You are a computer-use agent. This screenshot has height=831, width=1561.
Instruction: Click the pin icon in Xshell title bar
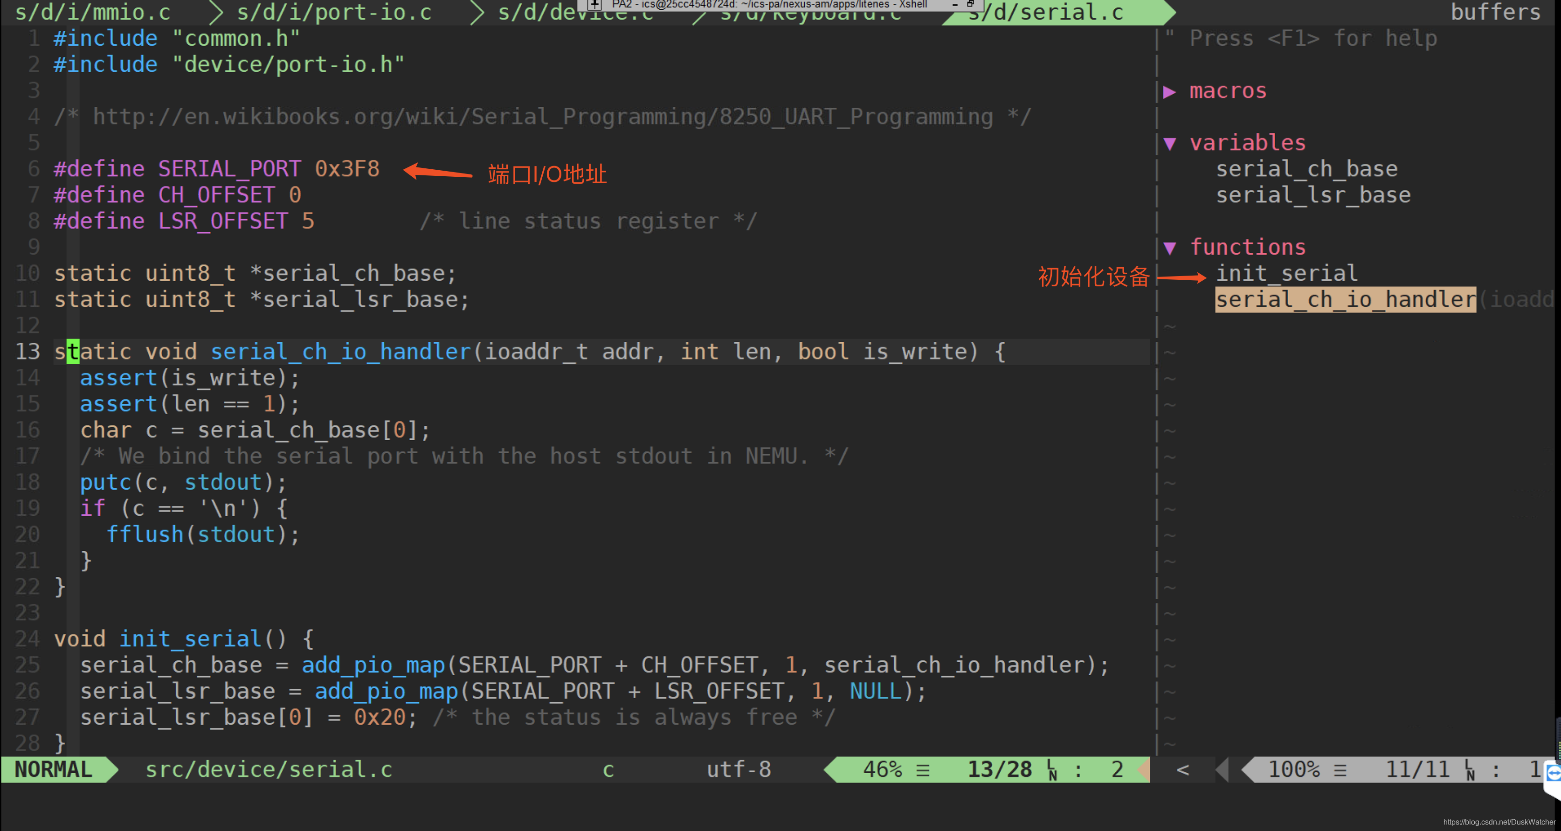pos(595,4)
